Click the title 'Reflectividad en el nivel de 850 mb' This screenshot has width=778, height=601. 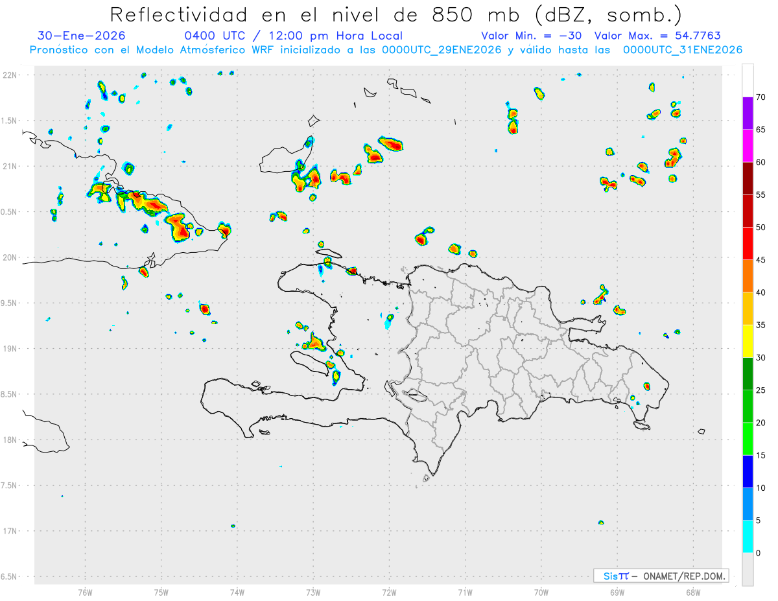[315, 14]
